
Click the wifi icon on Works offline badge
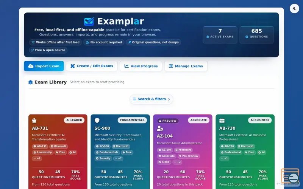pos(33,42)
